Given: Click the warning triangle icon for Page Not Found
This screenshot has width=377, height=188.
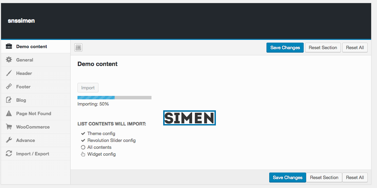Looking at the screenshot, I should 9,113.
